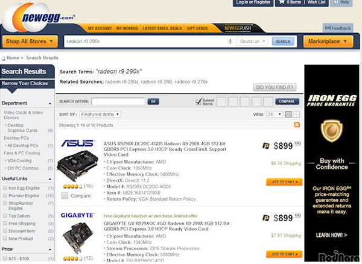Open the RSS feed icon
362x264 pixels.
coord(297,125)
